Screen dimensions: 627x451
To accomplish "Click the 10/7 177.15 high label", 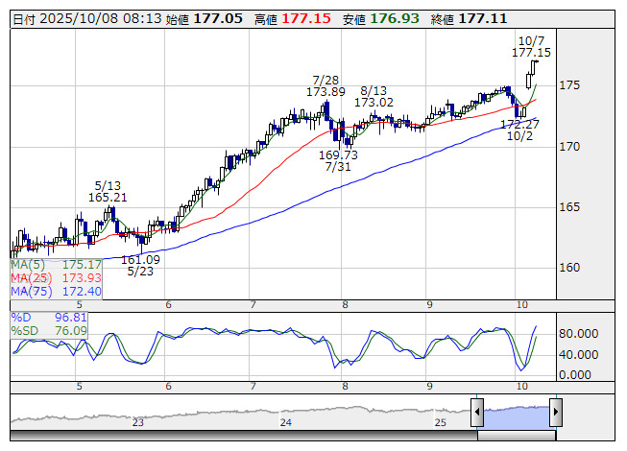I will [531, 47].
